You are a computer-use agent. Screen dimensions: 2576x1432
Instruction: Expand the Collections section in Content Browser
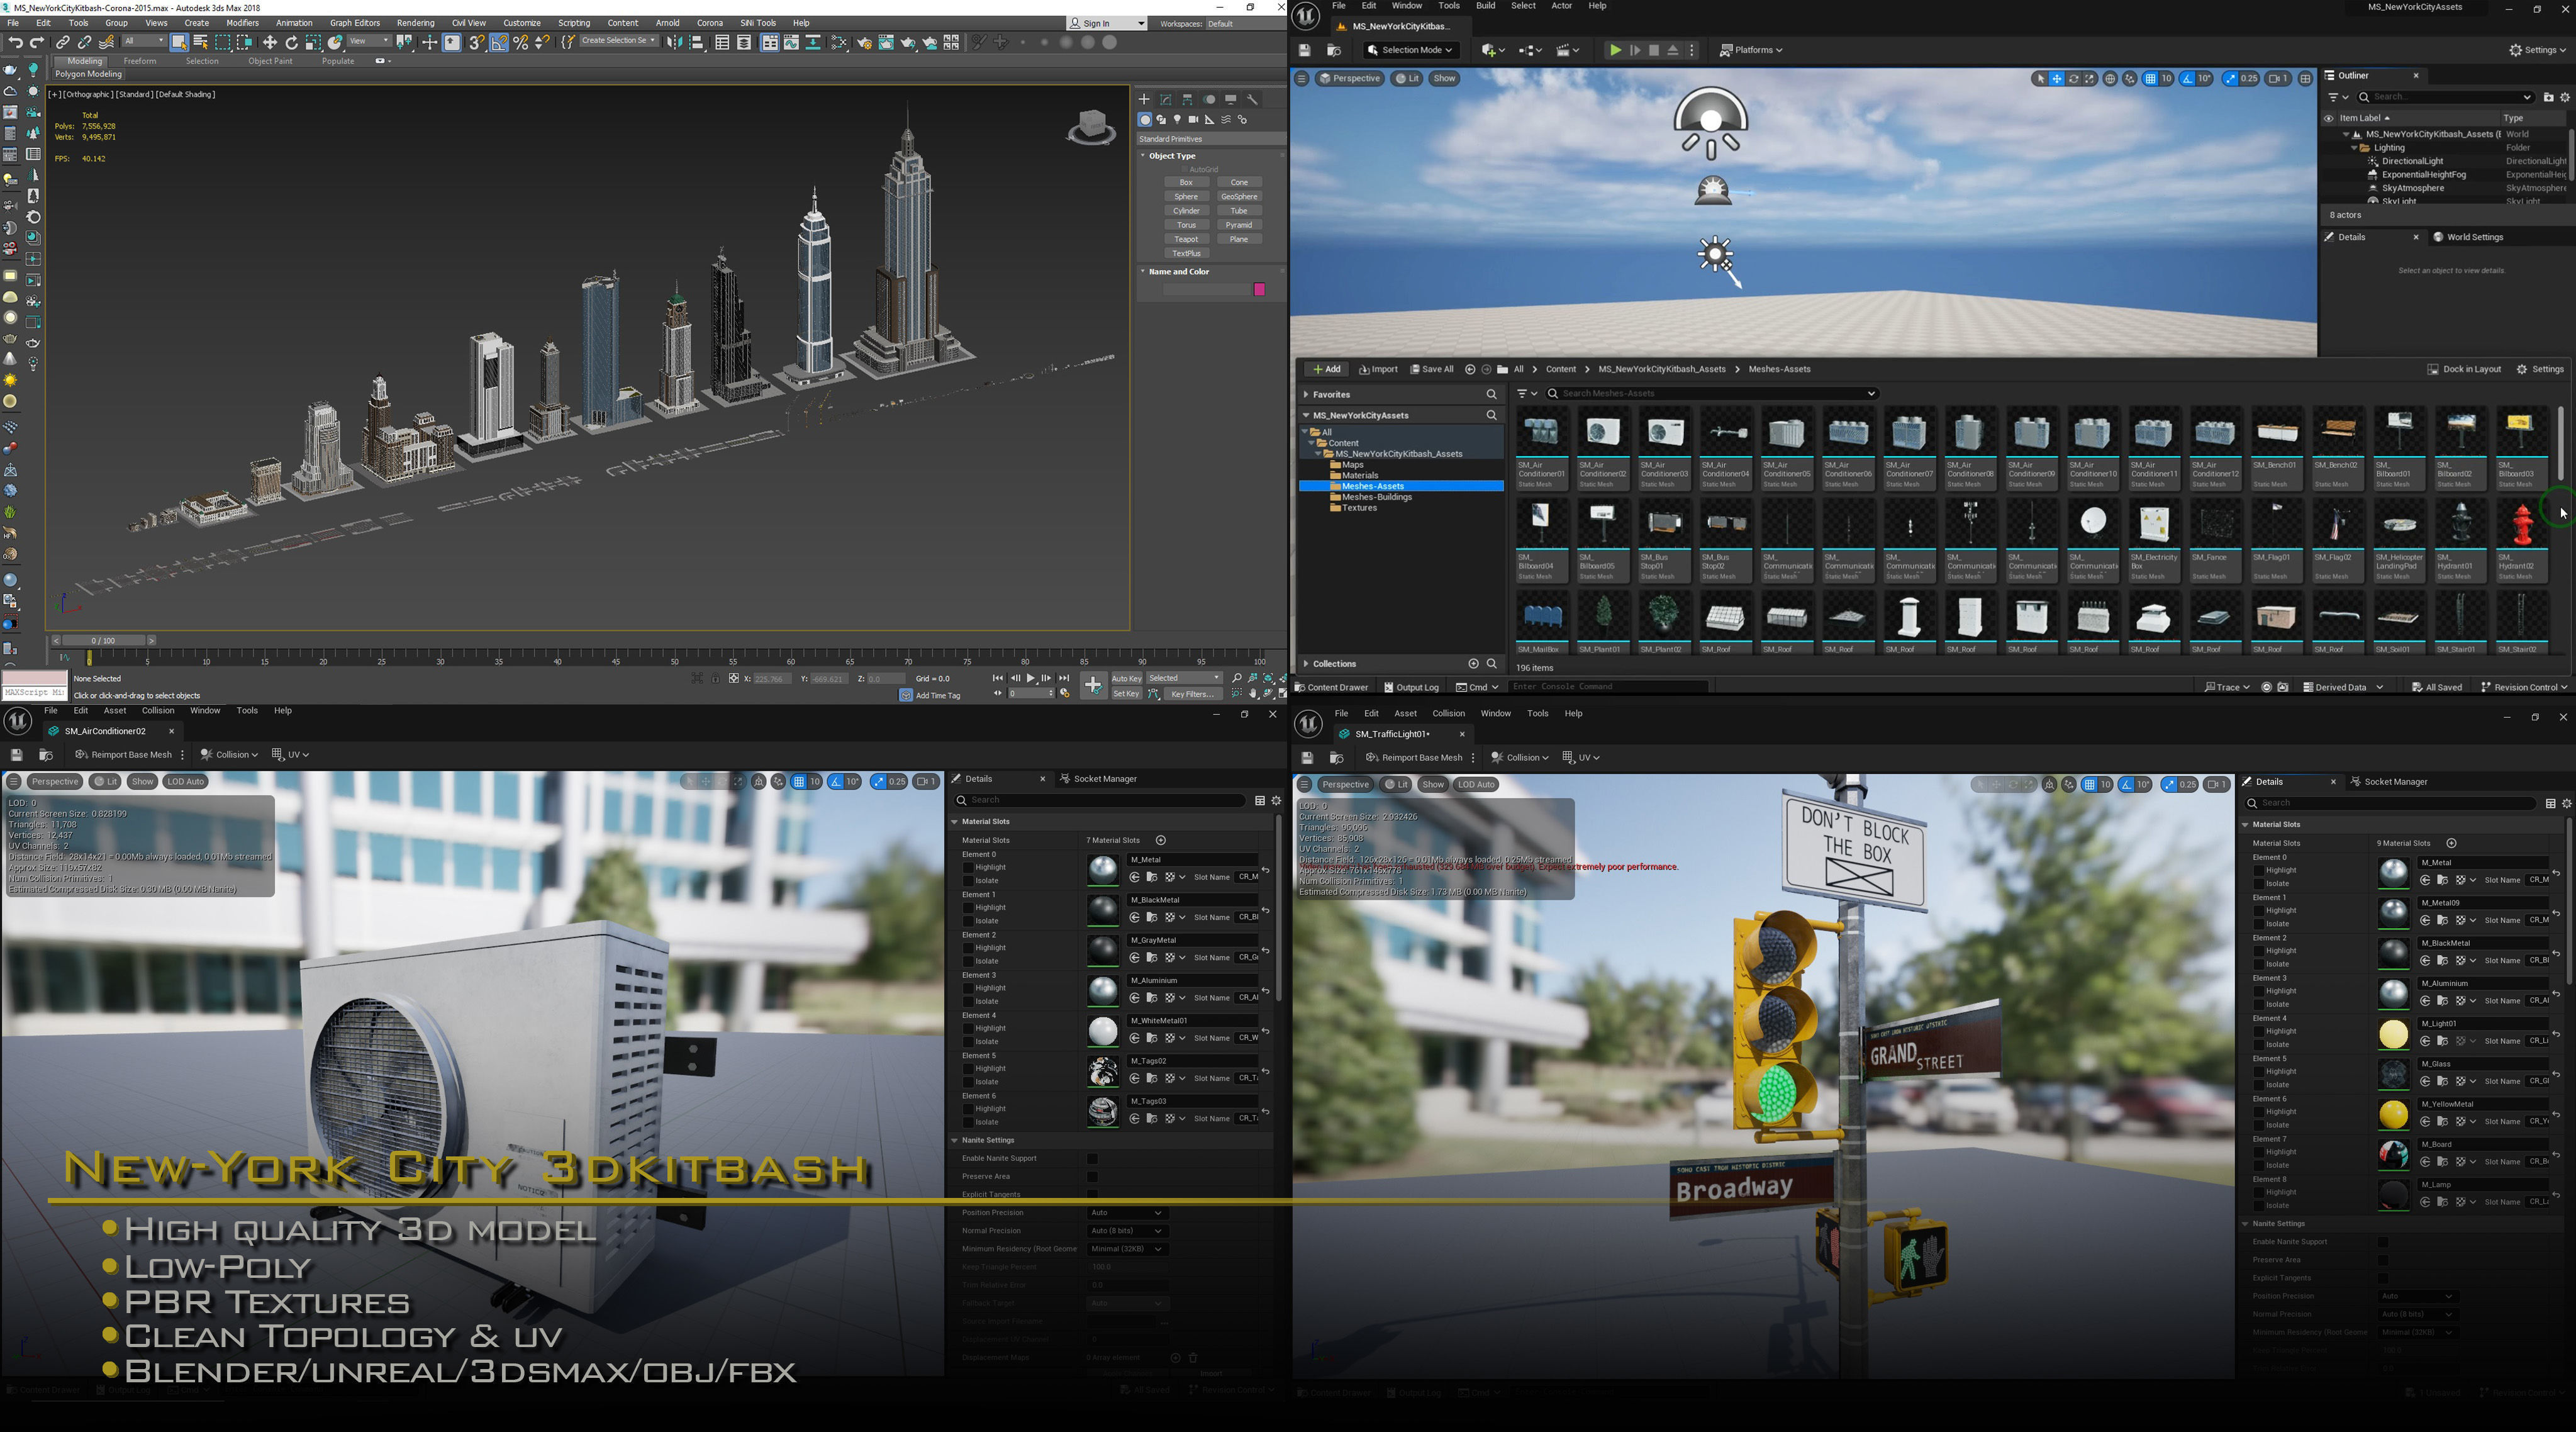[x=1306, y=664]
